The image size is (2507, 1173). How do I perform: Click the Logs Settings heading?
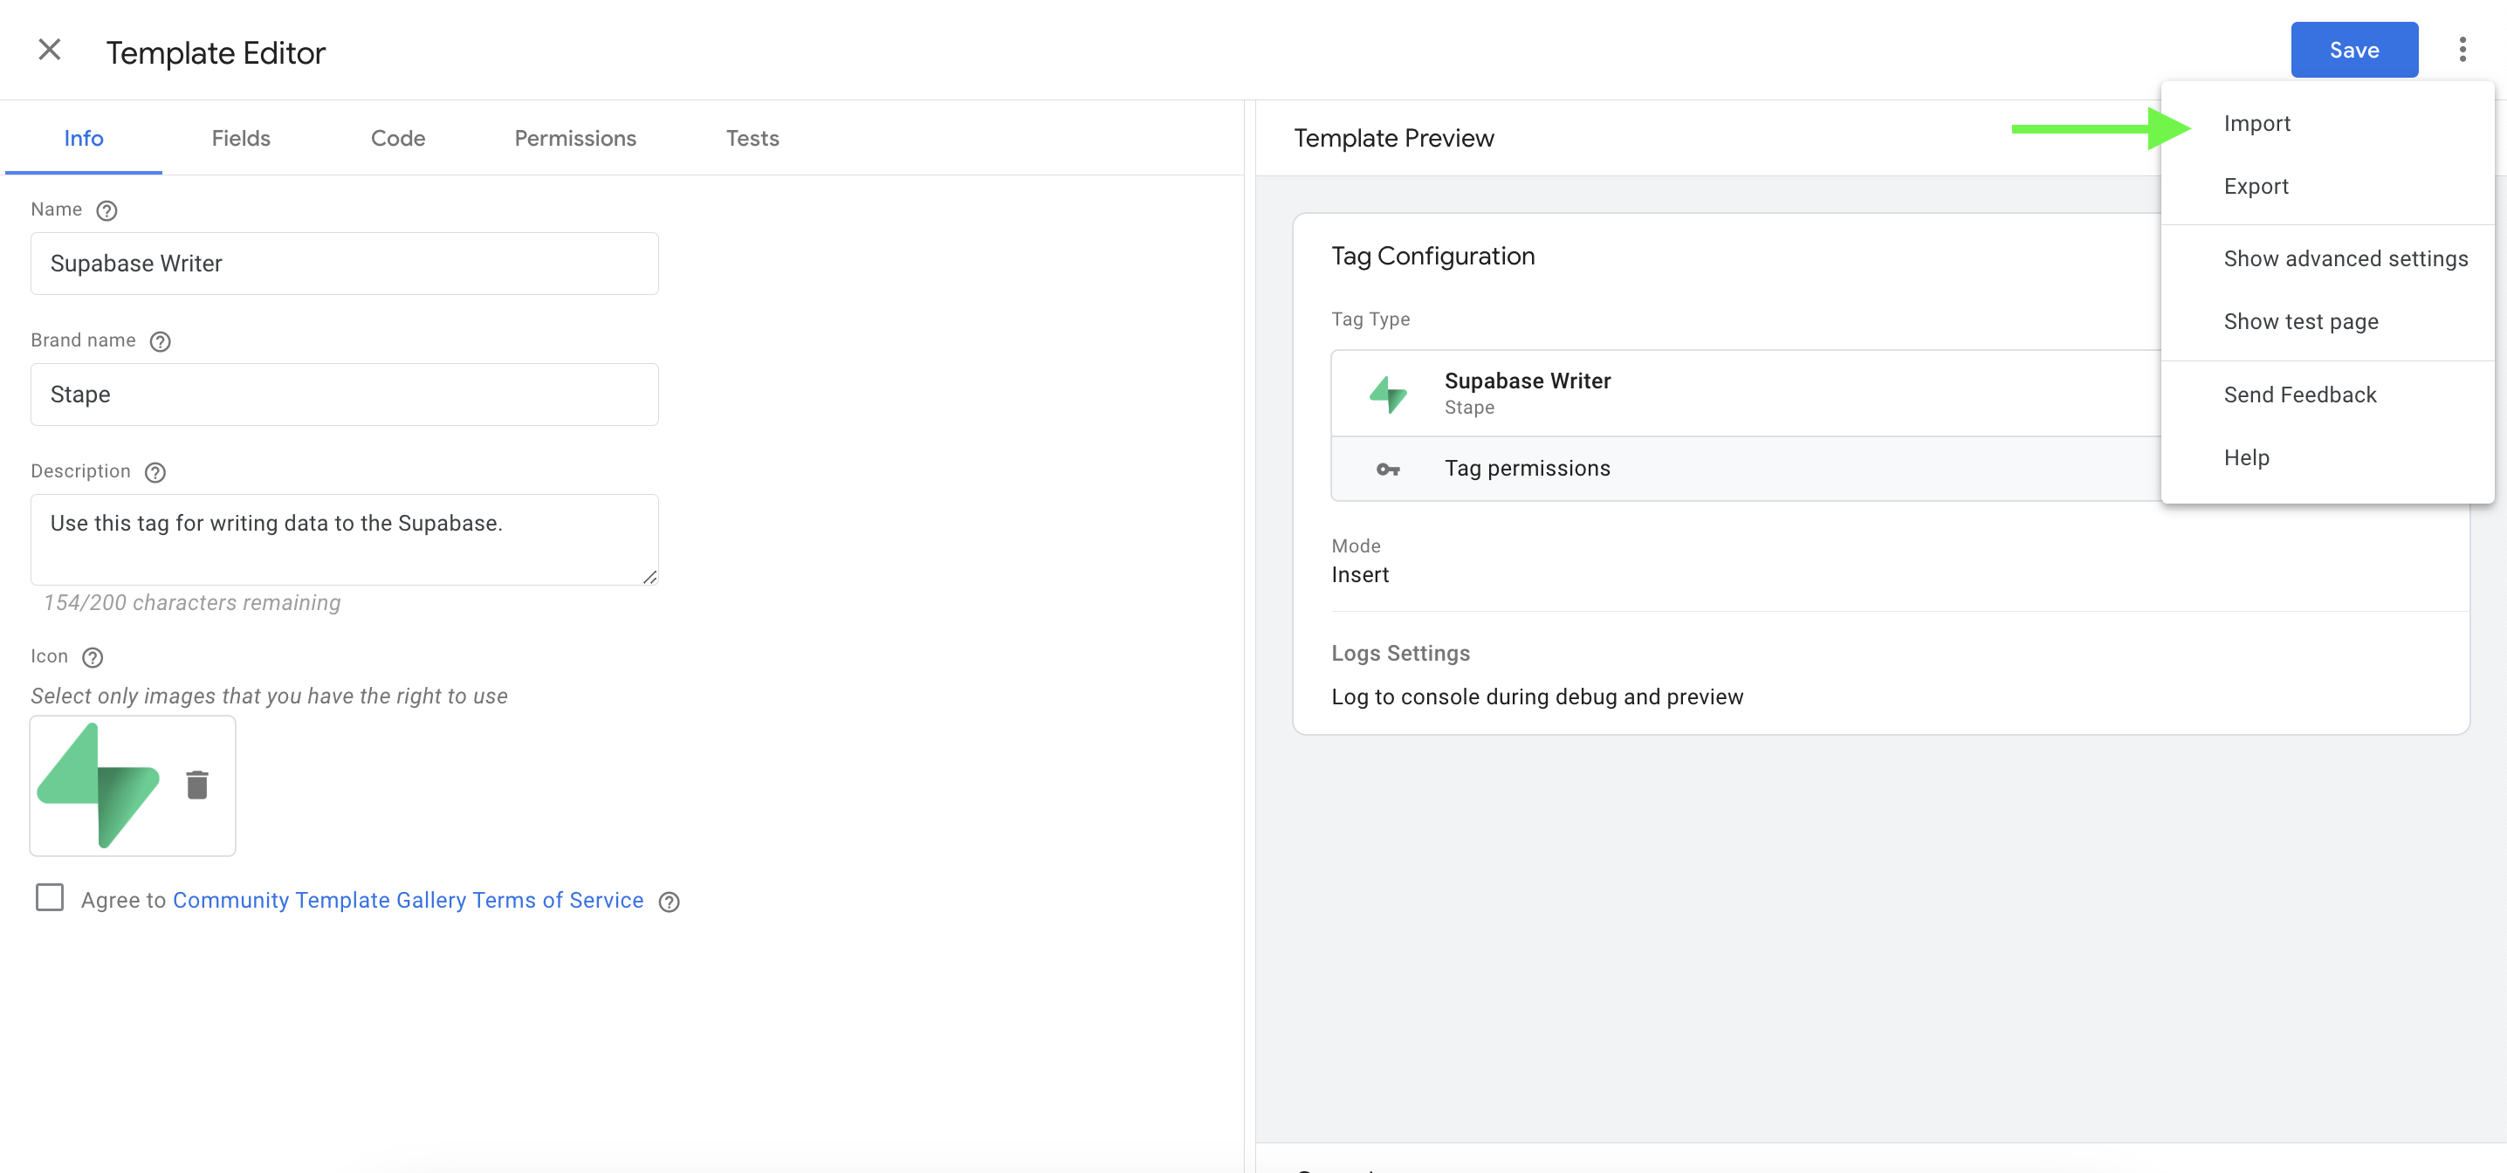[1400, 655]
